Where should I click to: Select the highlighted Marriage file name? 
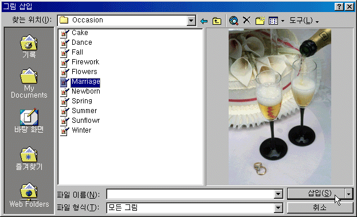pyautogui.click(x=85, y=82)
